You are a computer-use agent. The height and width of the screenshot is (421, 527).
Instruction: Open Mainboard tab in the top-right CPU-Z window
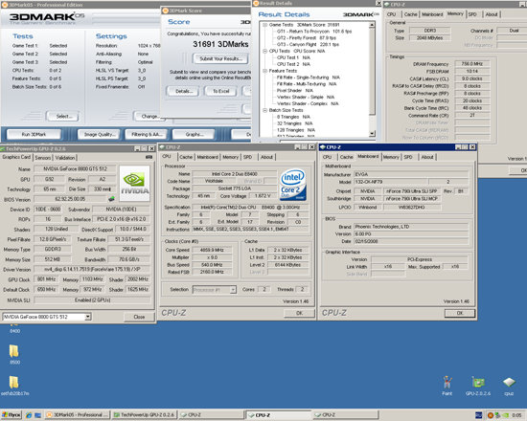click(x=432, y=14)
